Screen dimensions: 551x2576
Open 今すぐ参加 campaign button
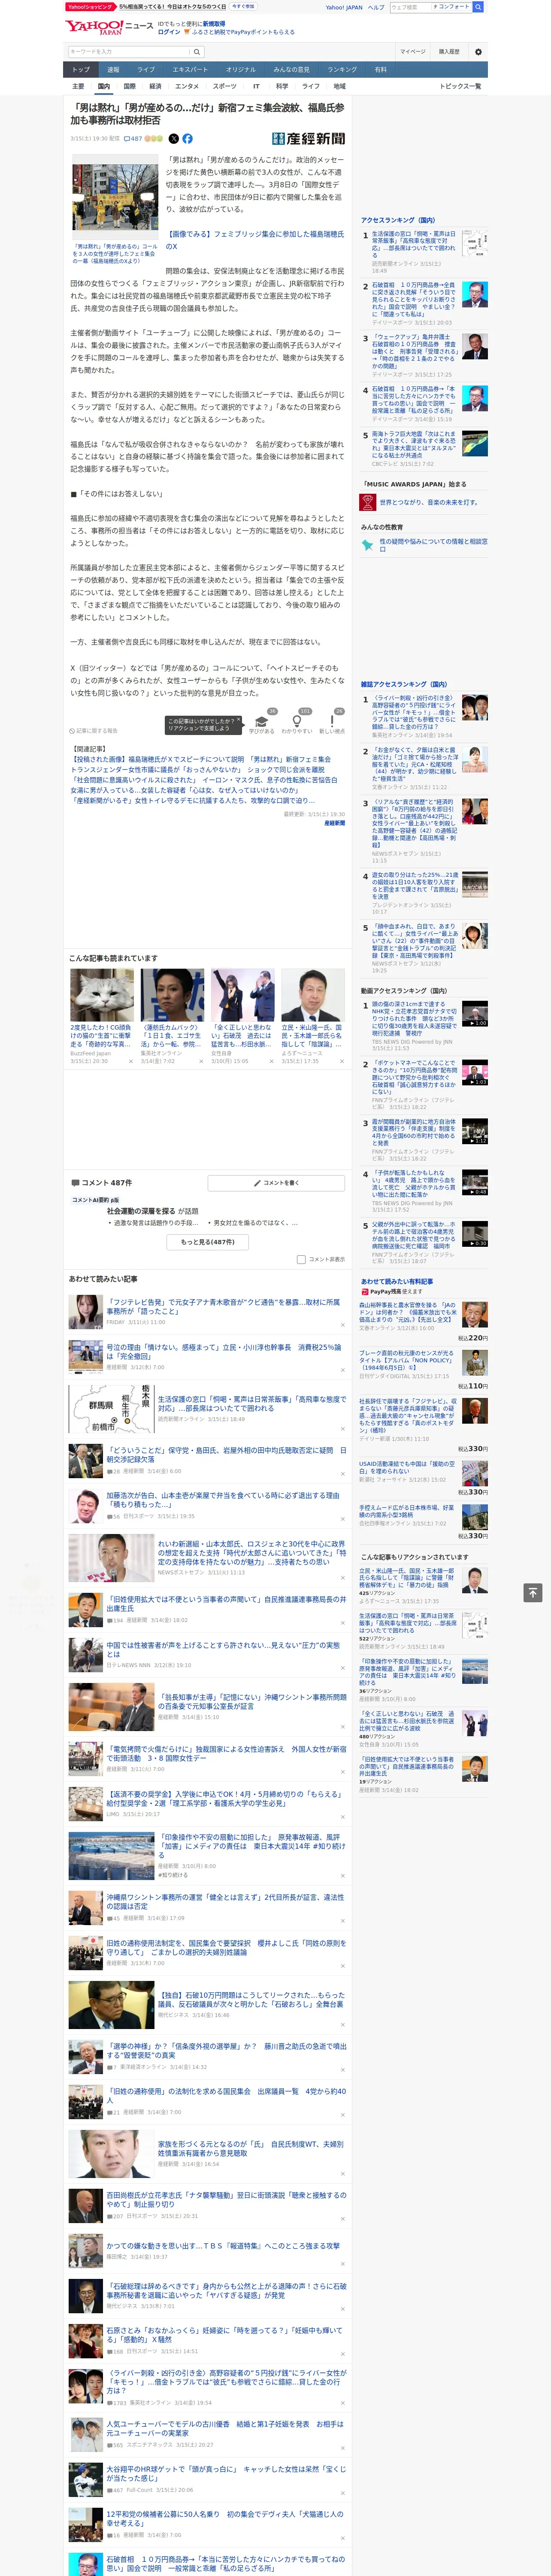tap(243, 7)
